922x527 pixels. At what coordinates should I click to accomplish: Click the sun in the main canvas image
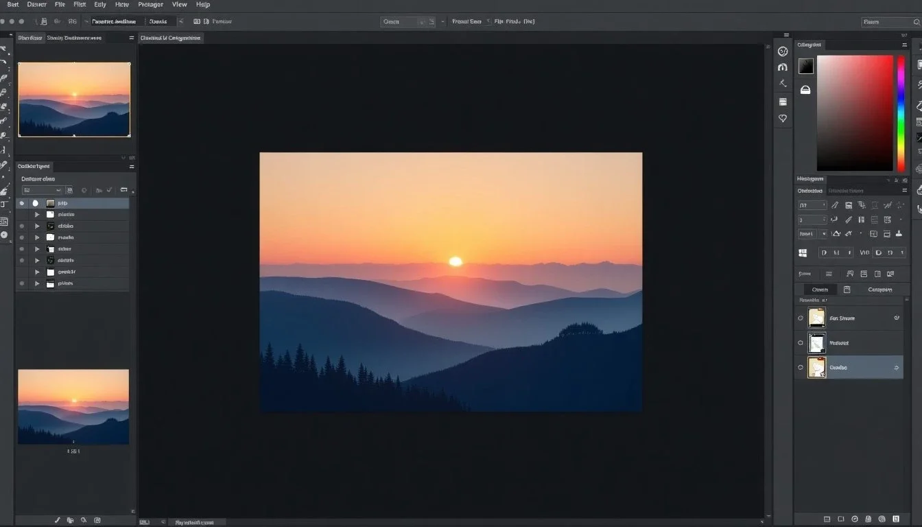point(456,261)
